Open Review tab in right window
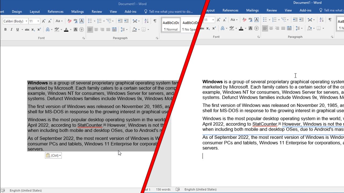Viewport: 344px width, 193px height. [x=272, y=10]
